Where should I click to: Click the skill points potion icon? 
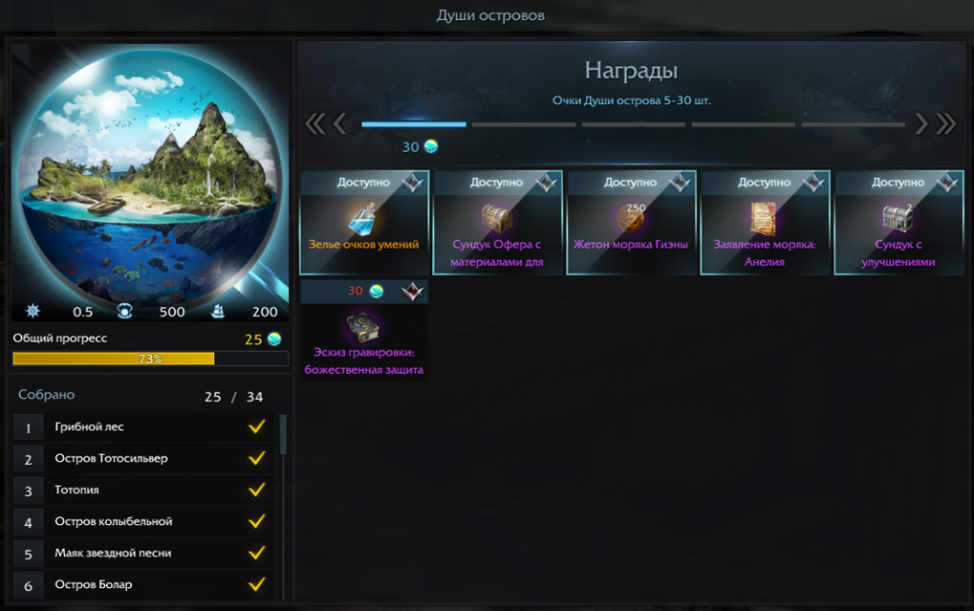coord(363,219)
